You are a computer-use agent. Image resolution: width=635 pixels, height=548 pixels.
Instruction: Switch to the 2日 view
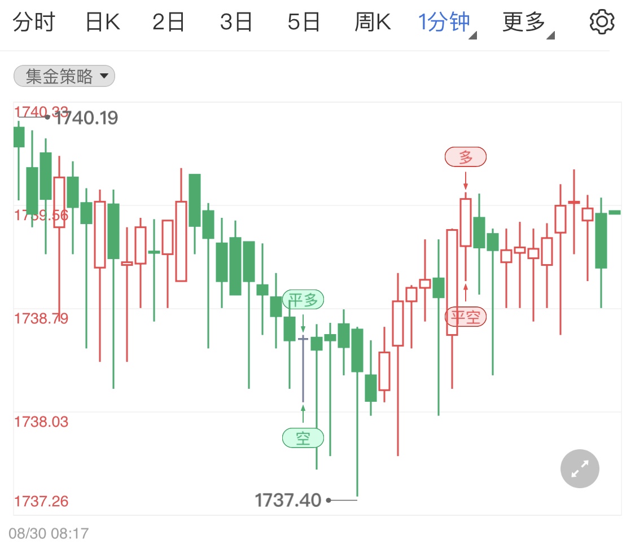click(x=169, y=23)
